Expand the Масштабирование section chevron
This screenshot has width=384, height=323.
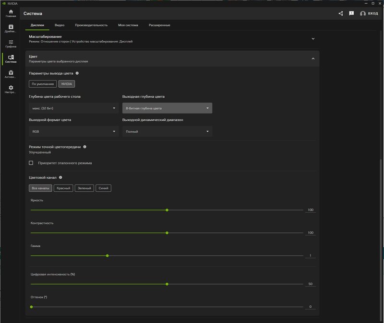(313, 39)
